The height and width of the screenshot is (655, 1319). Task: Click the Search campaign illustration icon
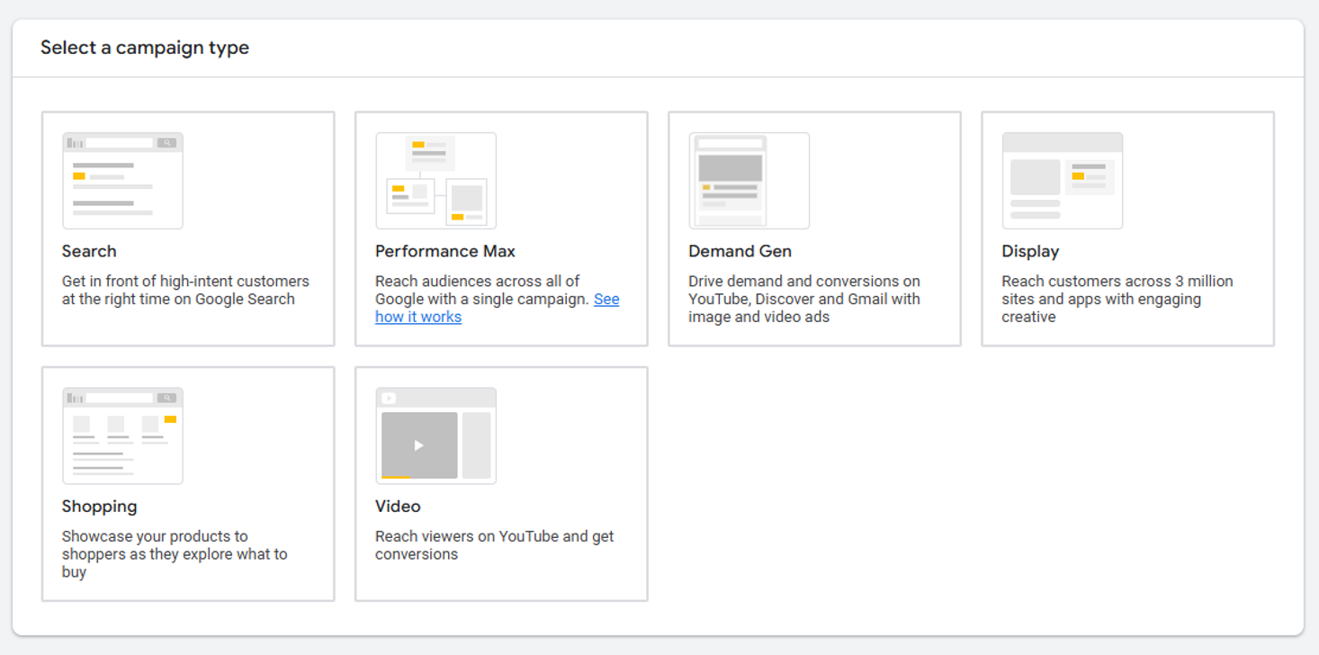point(122,181)
